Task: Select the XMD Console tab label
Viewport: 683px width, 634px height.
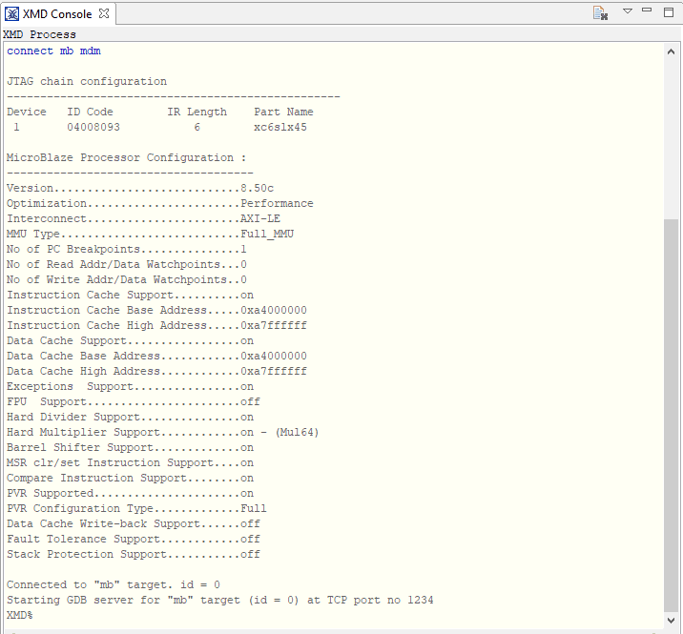Action: tap(57, 13)
